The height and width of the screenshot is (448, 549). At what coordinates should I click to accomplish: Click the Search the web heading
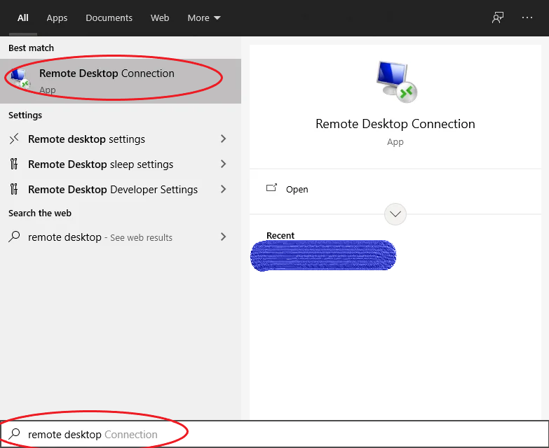click(40, 213)
